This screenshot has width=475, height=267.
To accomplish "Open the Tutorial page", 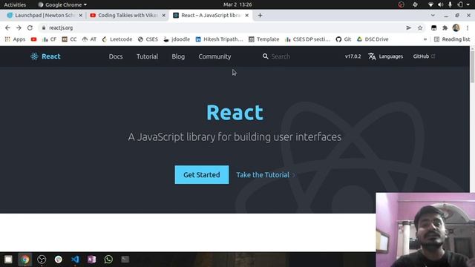I will click(147, 56).
